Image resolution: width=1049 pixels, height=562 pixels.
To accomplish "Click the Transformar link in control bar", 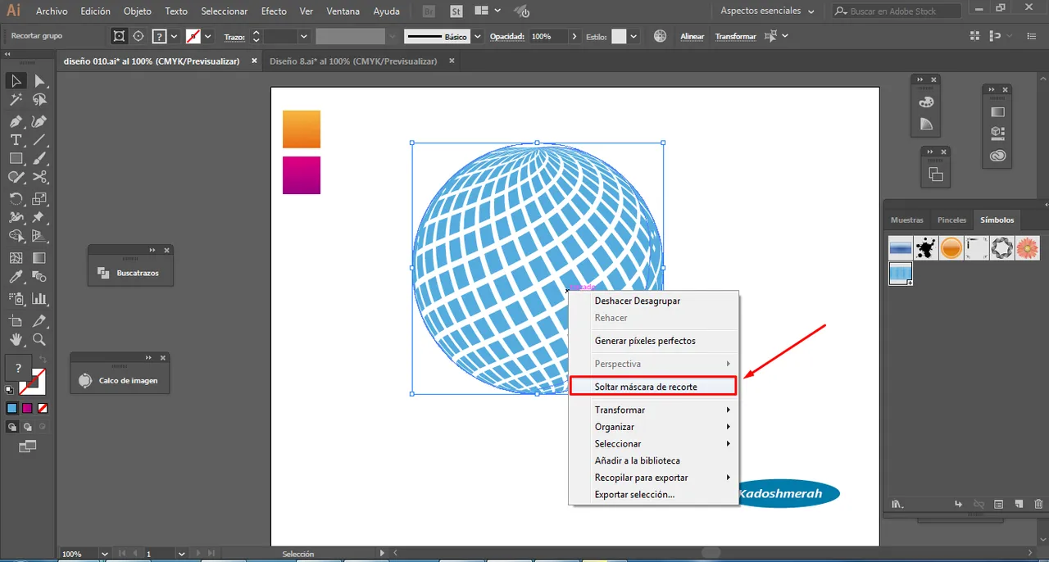I will 735,37.
